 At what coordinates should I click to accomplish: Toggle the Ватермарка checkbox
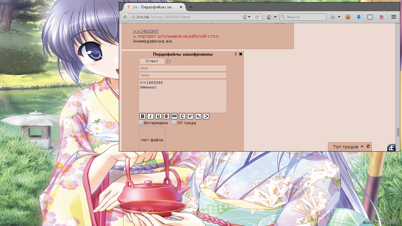[x=141, y=123]
